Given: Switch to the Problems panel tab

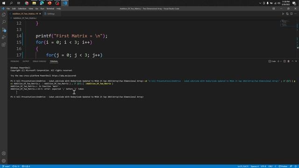Looking at the screenshot, I should click(14, 61).
